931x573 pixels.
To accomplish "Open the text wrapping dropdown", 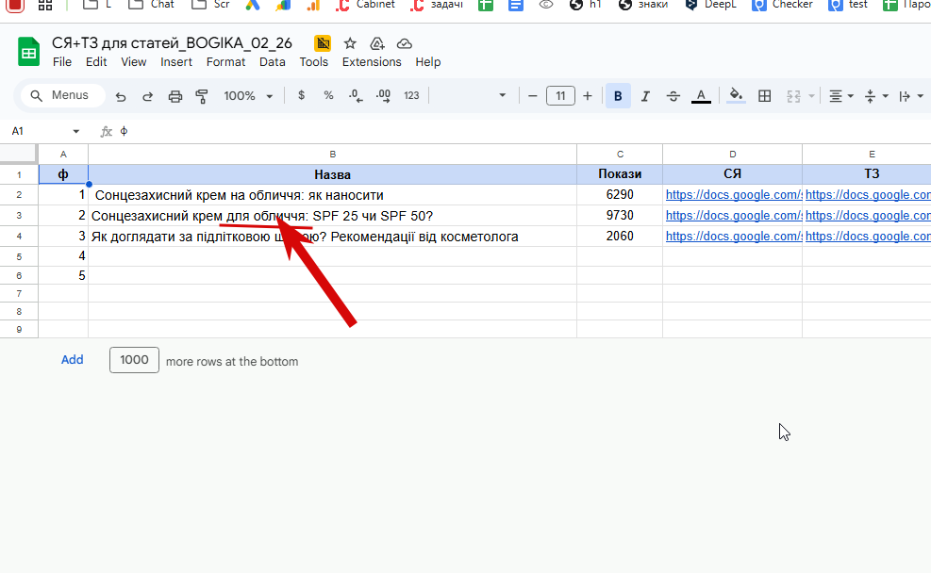I will [911, 96].
